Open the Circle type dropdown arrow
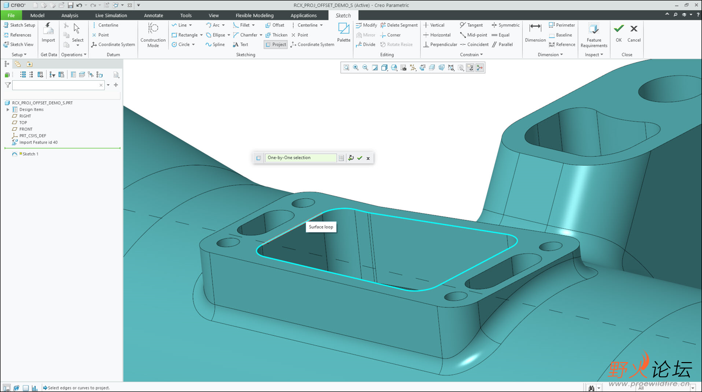The width and height of the screenshot is (702, 392). (x=194, y=45)
